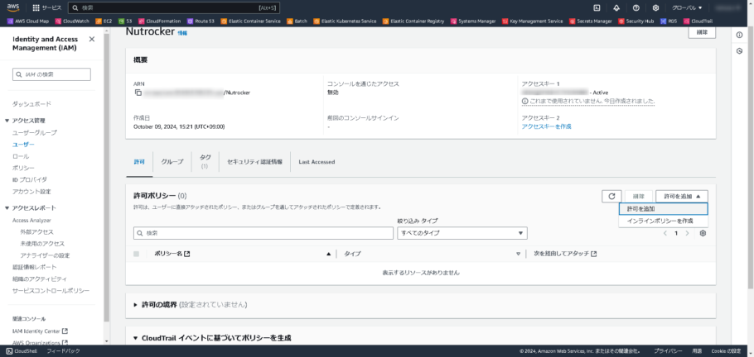Open the global region selector
The height and width of the screenshot is (357, 754).
tap(687, 7)
